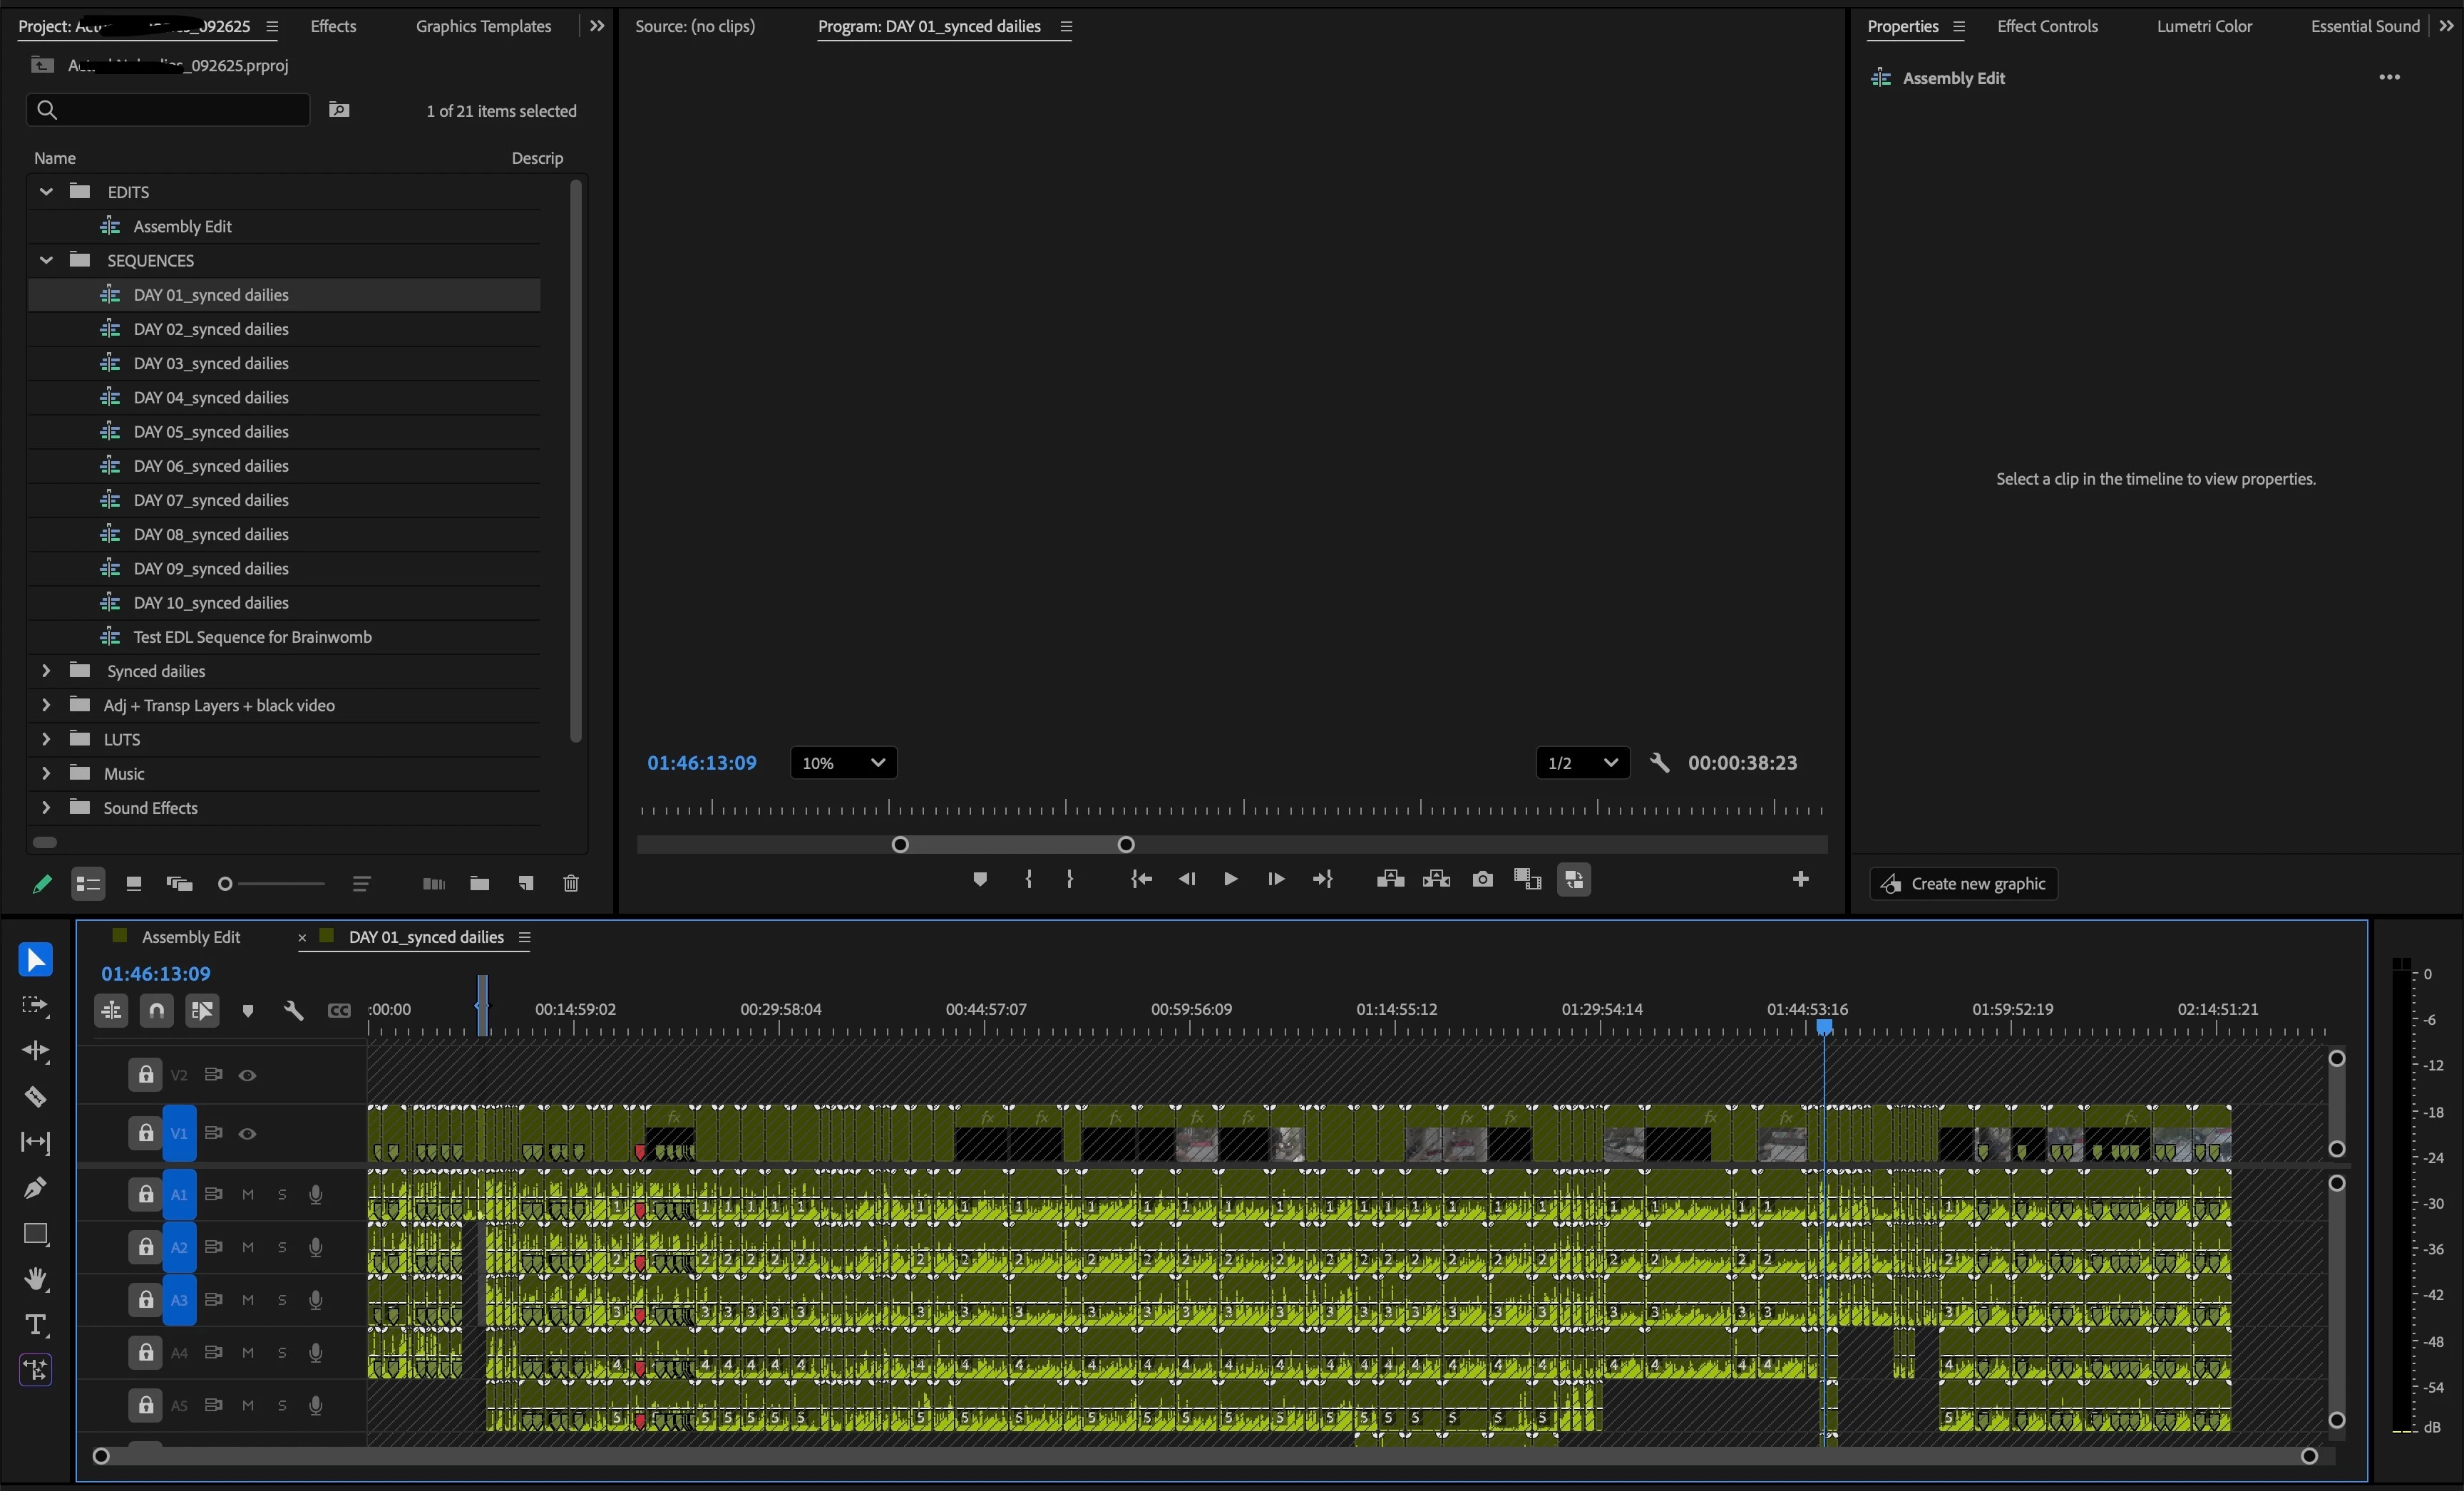Screen dimensions: 2464x1491
Task: Click Export Frame camera icon
Action: tap(1482, 879)
